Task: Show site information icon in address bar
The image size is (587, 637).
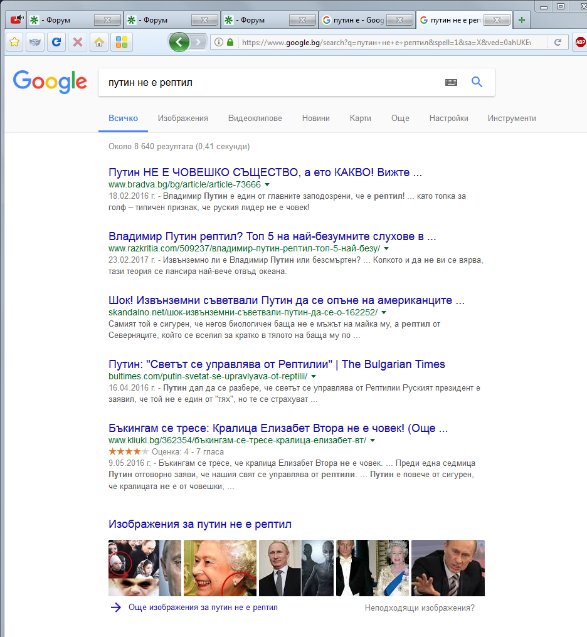Action: (218, 42)
